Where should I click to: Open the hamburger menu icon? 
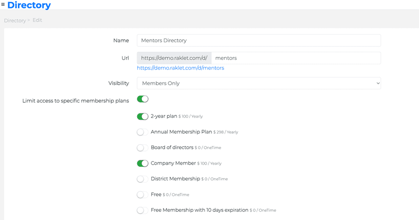[3, 5]
